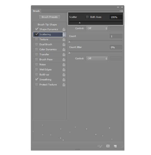Collapse the panel using the double-arrow icon
This screenshot has width=151, height=155.
118,7
